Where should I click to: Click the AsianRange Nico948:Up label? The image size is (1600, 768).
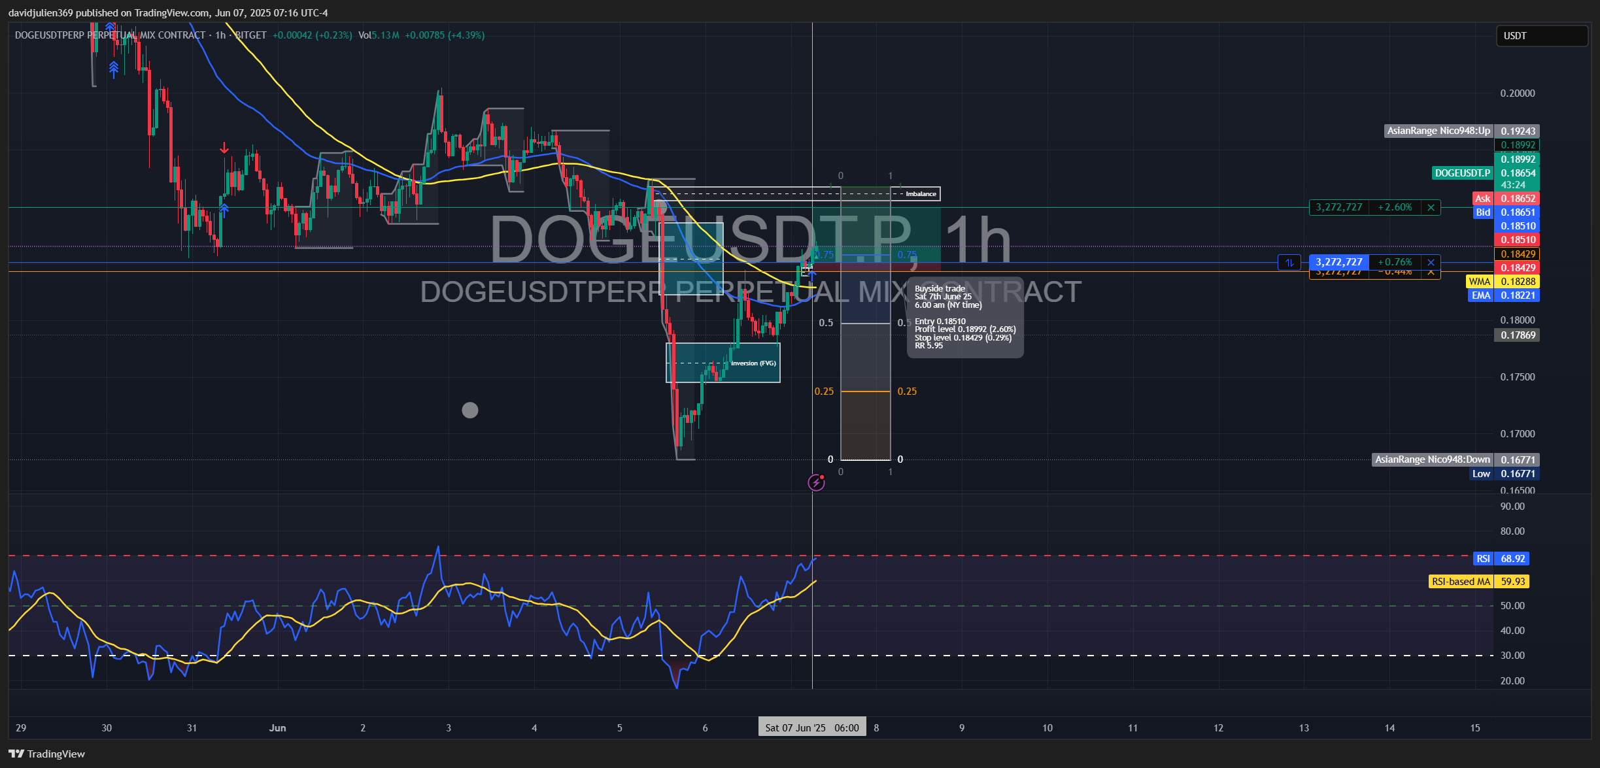(x=1438, y=131)
